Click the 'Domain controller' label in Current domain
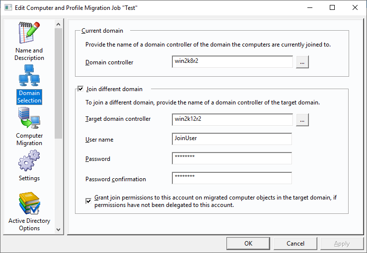 click(109, 62)
